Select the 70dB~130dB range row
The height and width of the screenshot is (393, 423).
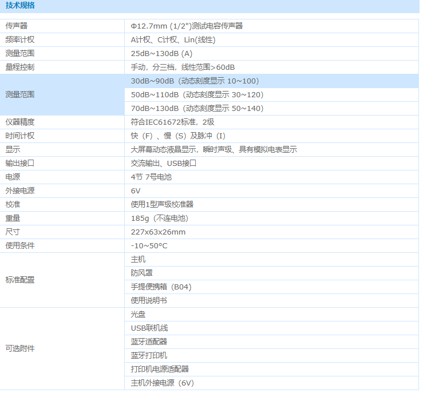[x=197, y=108]
